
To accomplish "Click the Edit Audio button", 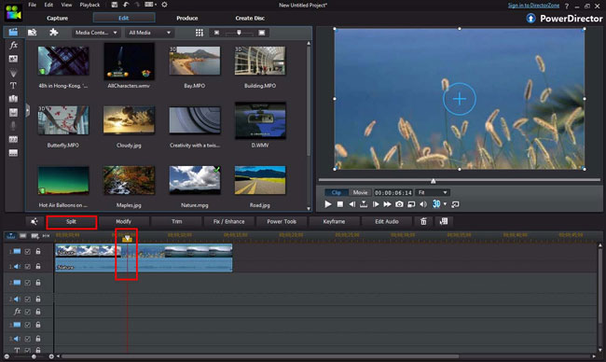I will [387, 222].
